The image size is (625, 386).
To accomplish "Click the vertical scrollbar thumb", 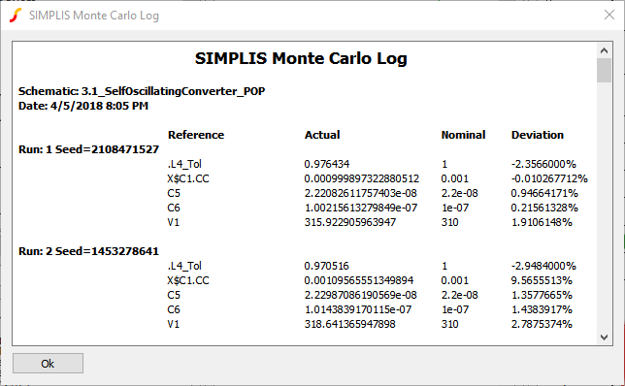I will pos(604,70).
